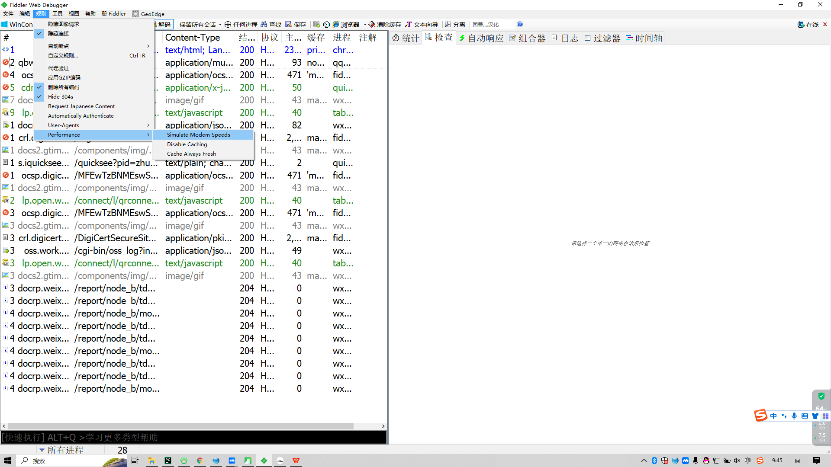
Task: Click the blue help question mark icon
Action: click(x=520, y=25)
